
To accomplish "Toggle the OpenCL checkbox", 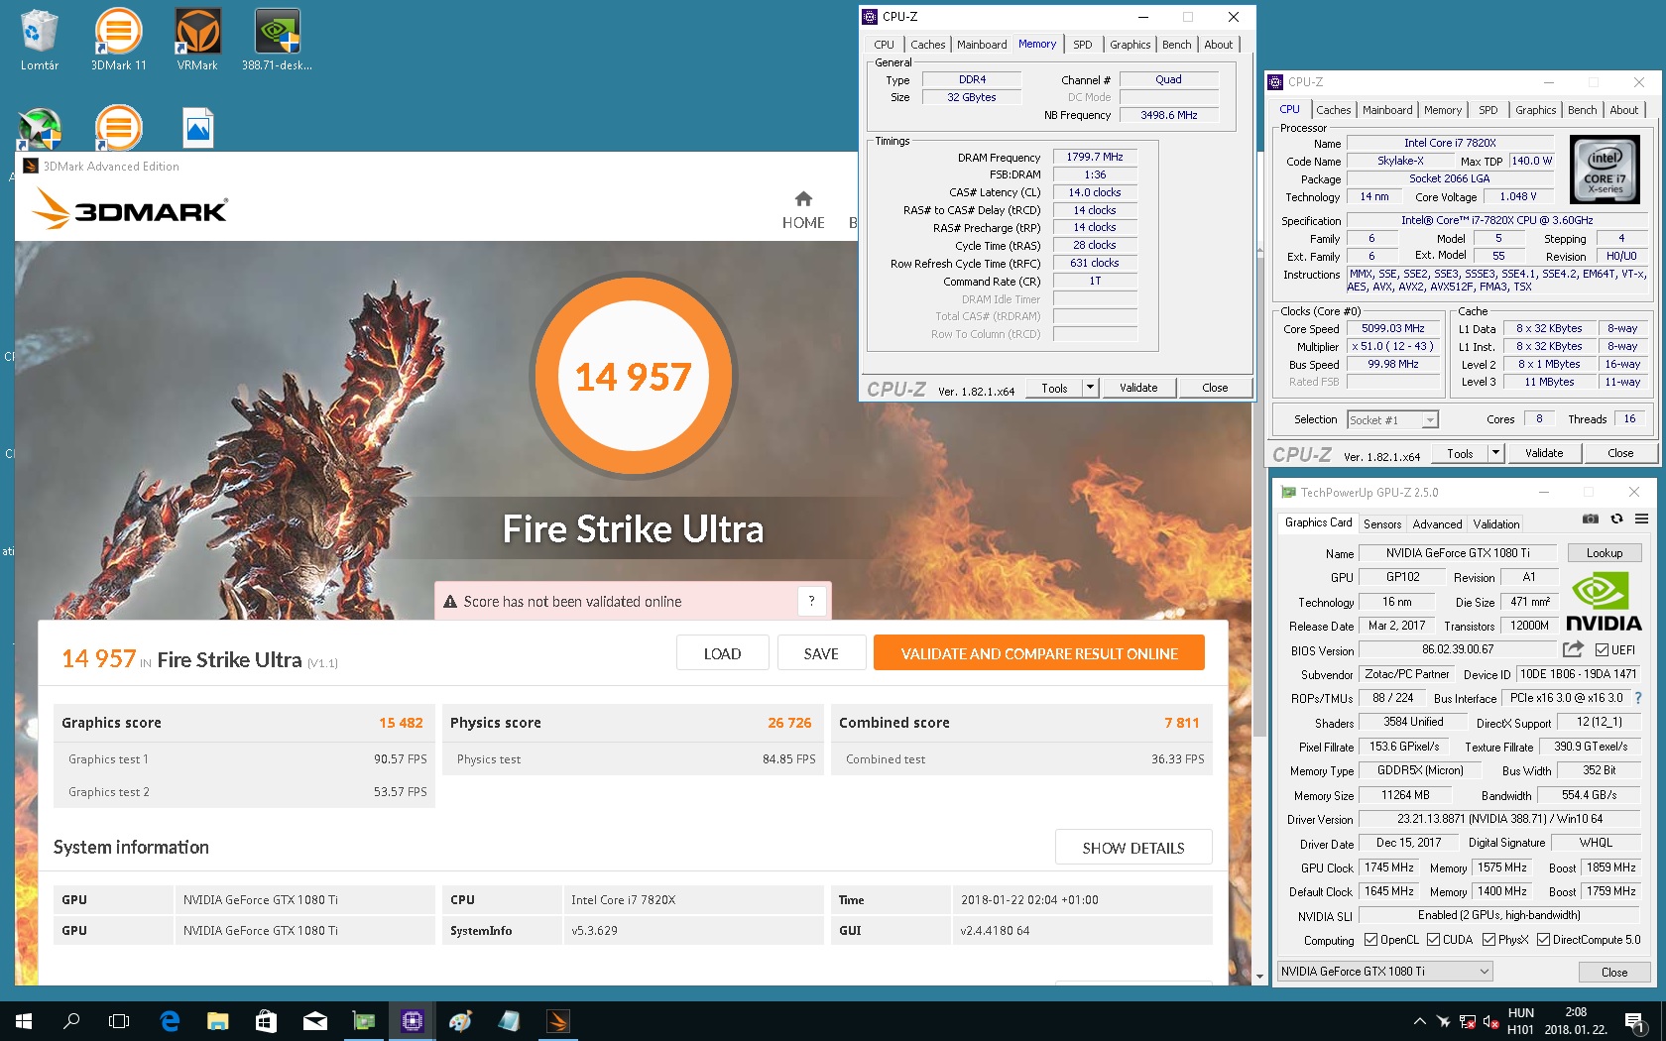I will point(1370,940).
